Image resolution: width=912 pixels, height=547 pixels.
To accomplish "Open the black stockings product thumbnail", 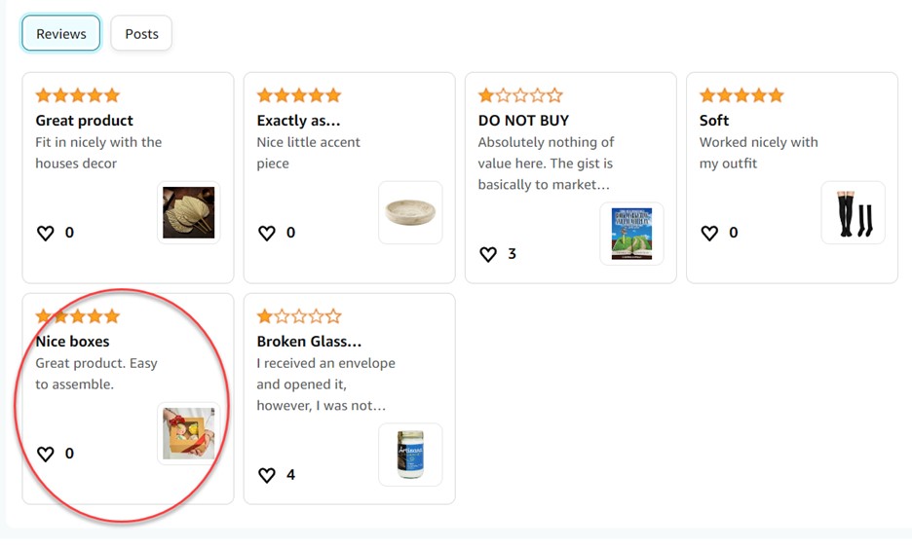I will (x=853, y=212).
